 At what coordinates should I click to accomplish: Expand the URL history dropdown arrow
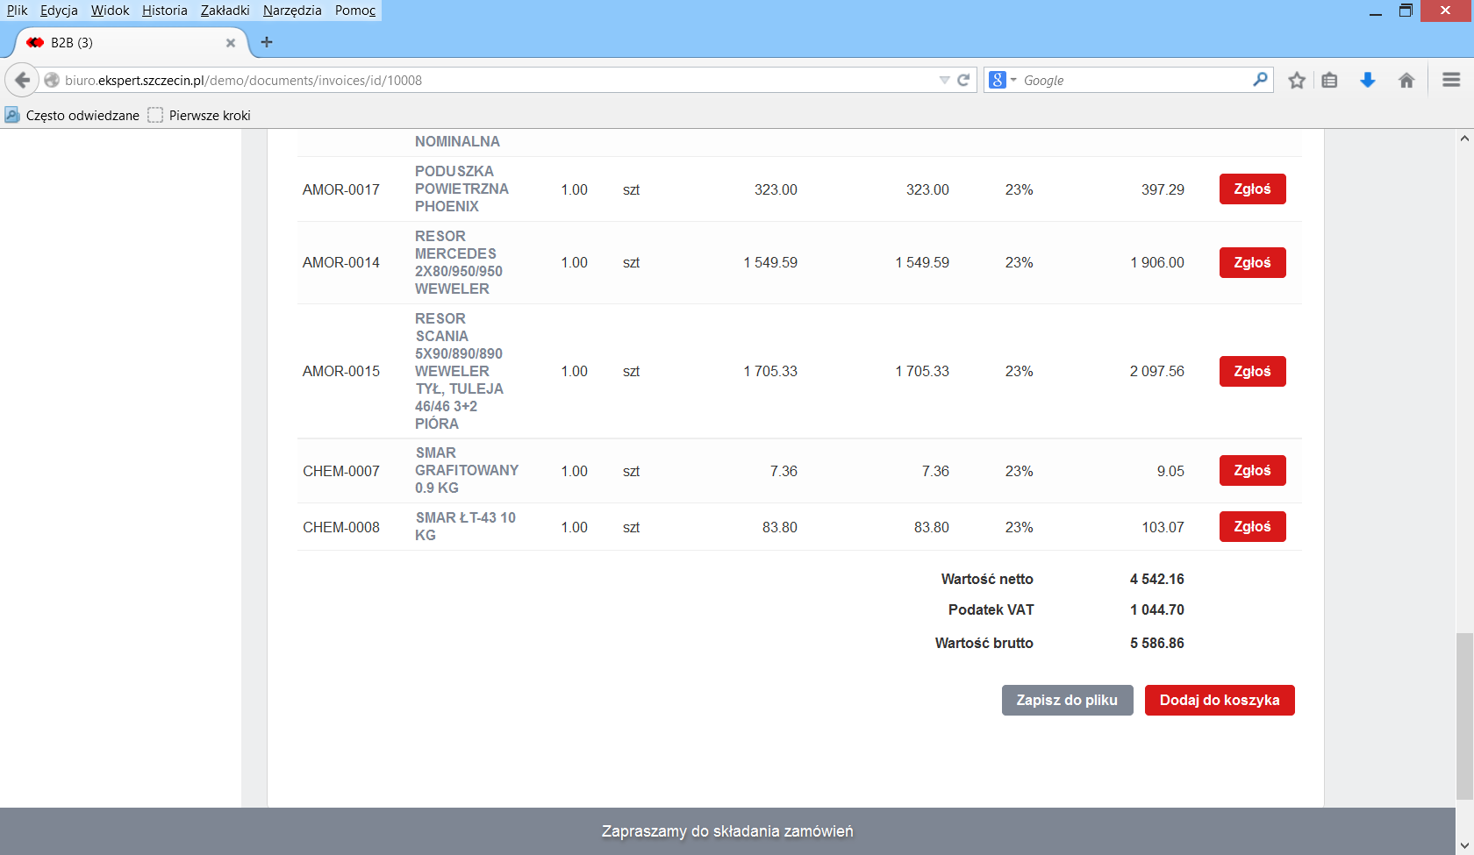click(945, 80)
